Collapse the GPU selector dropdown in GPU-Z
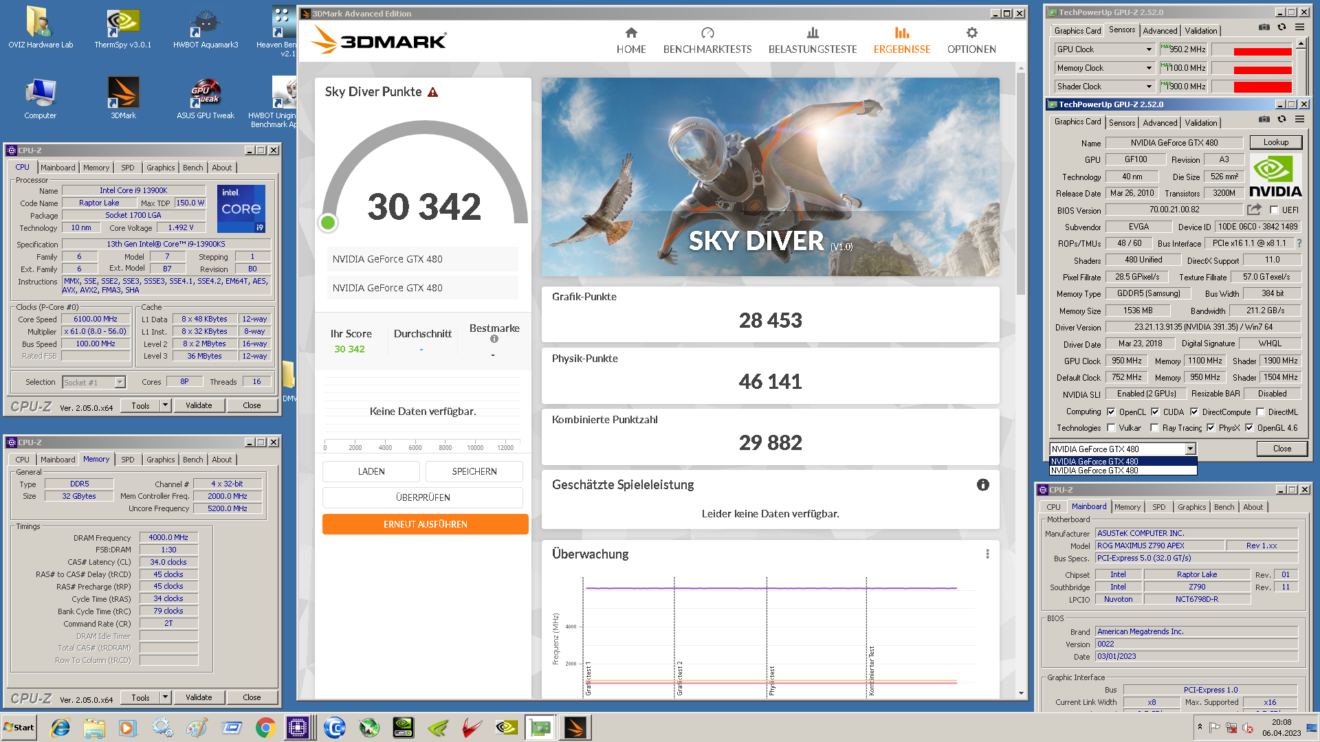This screenshot has height=742, width=1320. (1190, 449)
